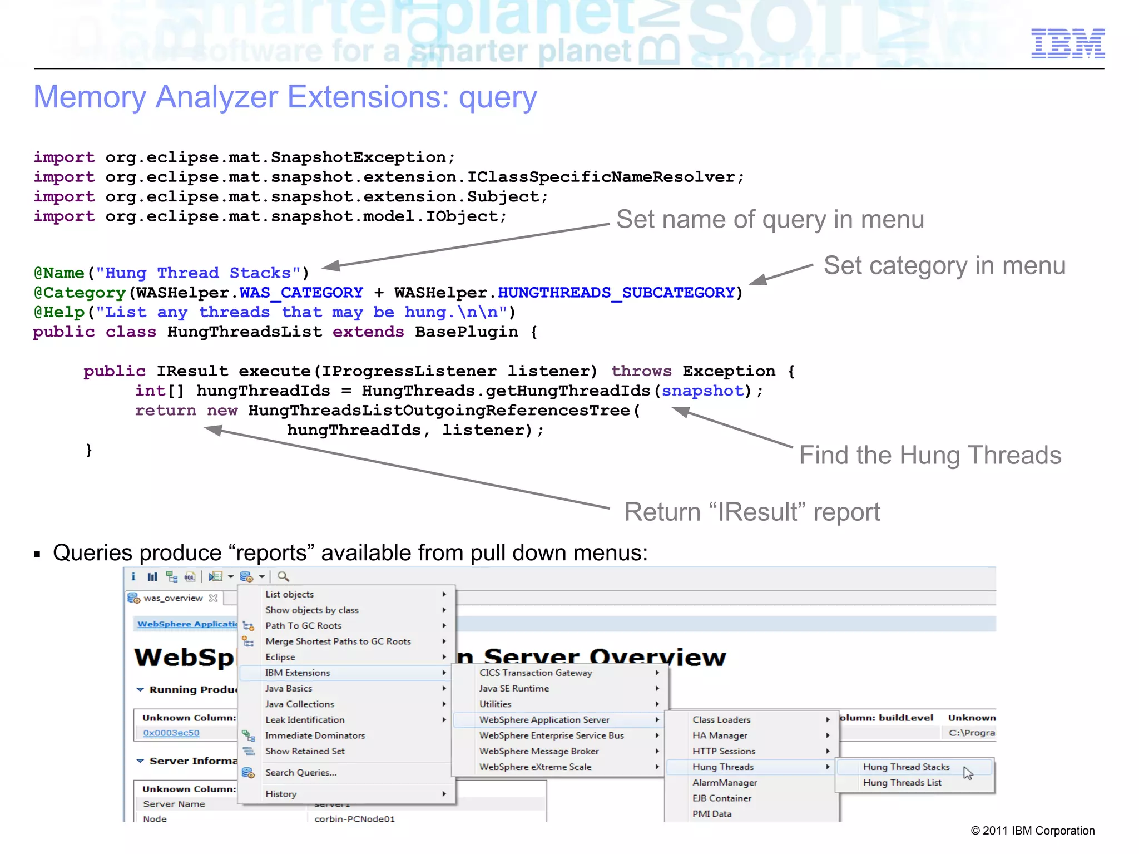
Task: Click the Path To GC Roots icon
Action: click(x=249, y=626)
